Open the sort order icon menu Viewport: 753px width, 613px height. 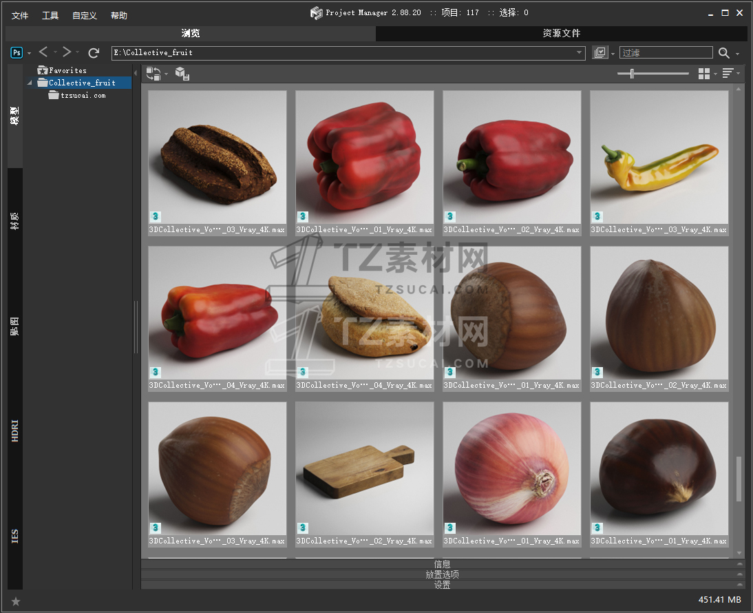tap(728, 74)
